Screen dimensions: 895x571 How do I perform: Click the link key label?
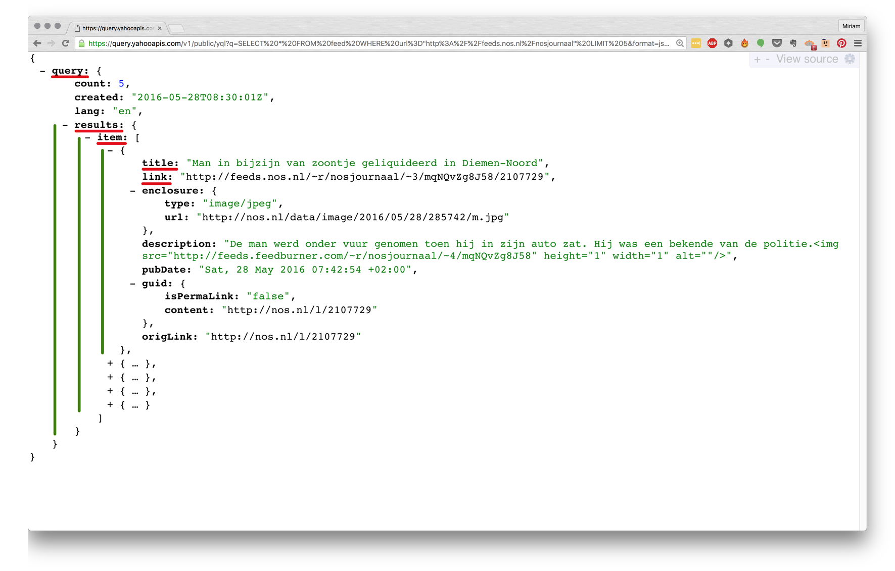pyautogui.click(x=157, y=177)
